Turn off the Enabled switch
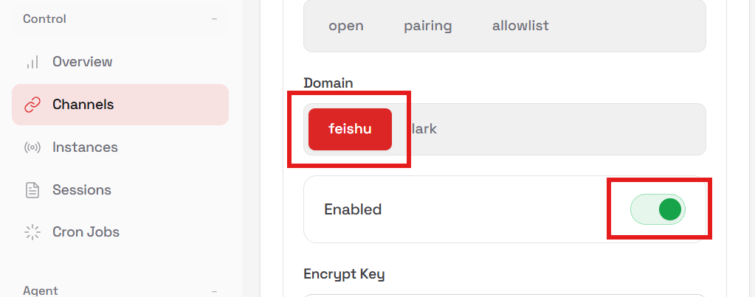The width and height of the screenshot is (755, 297). [658, 209]
